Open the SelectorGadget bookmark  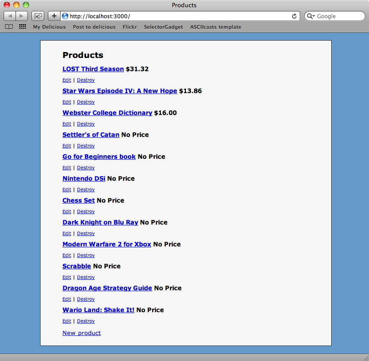[164, 27]
